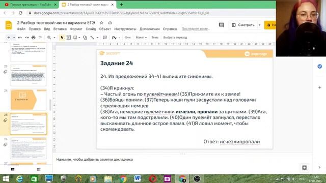Open the Вставка menu
The height and width of the screenshot is (183, 326).
click(x=60, y=29)
